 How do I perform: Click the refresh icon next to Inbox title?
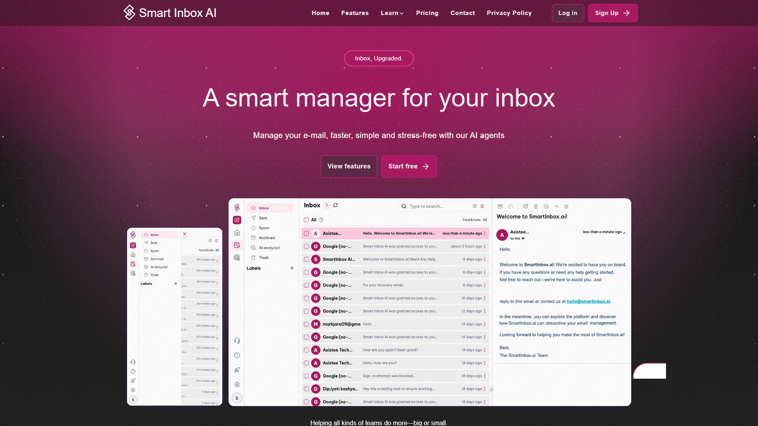click(x=336, y=205)
